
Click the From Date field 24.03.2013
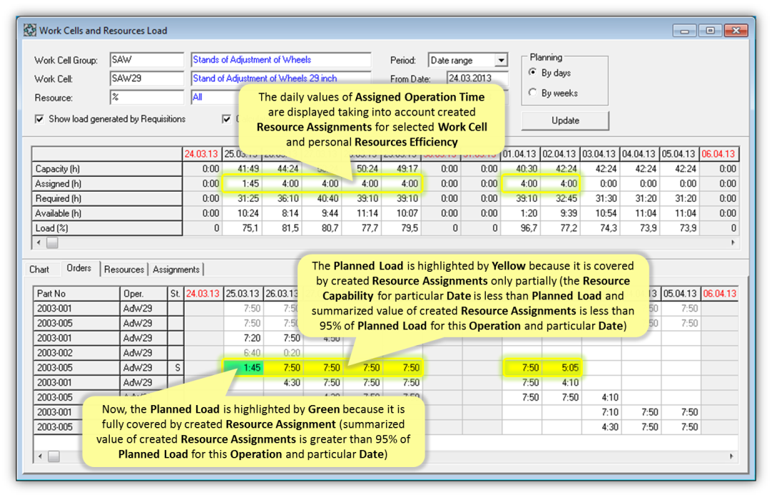click(477, 78)
